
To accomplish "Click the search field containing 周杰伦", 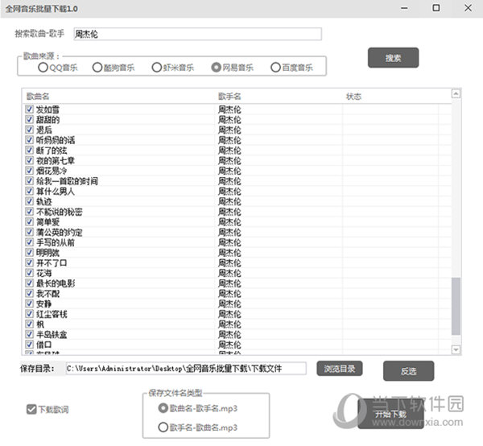I will coord(197,34).
